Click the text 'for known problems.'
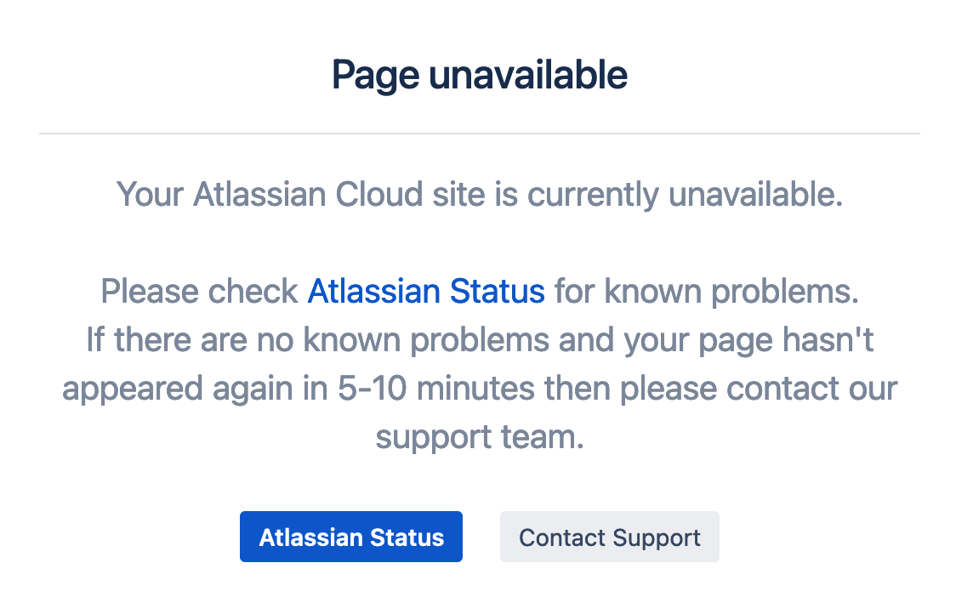This screenshot has height=614, width=956. [706, 292]
